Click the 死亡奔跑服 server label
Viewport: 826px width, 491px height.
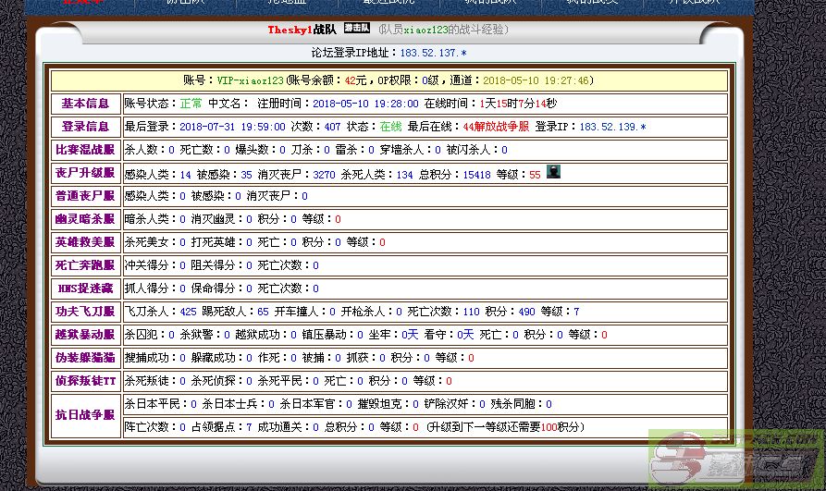(x=85, y=265)
